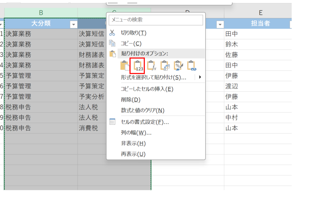The width and height of the screenshot is (313, 200).
Task: Pick the Paste Formatting brush icon
Action: [x=178, y=66]
